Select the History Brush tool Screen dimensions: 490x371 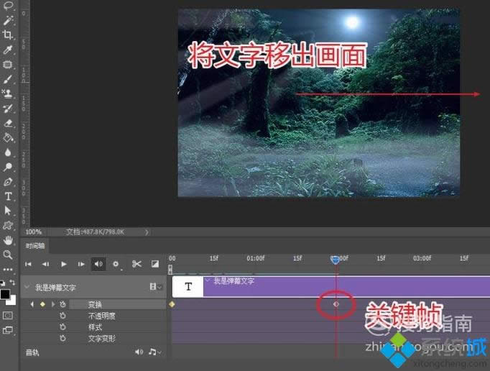click(x=8, y=109)
